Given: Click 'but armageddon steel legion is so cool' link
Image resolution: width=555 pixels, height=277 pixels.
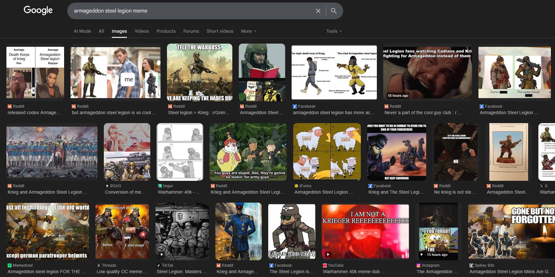Looking at the screenshot, I should (x=114, y=113).
